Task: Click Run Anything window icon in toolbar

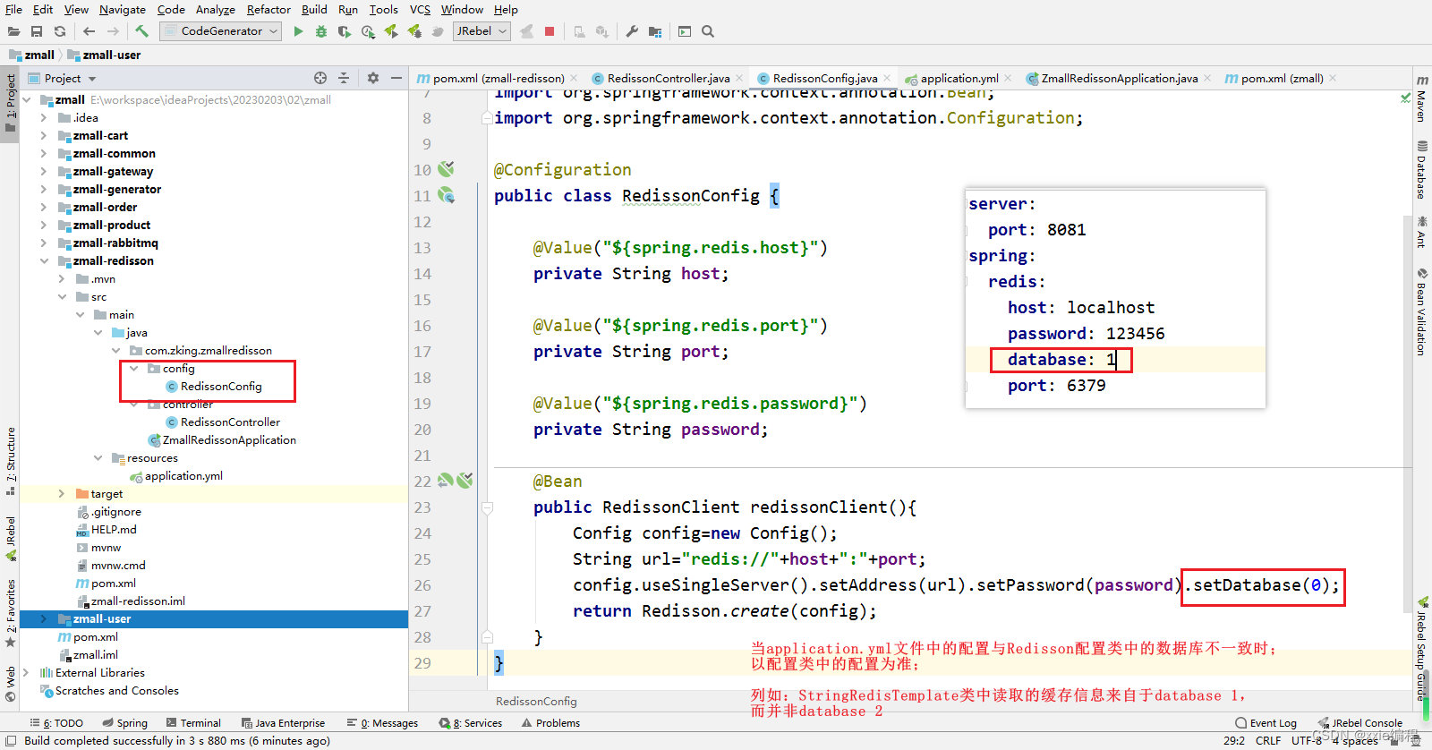Action: point(685,31)
